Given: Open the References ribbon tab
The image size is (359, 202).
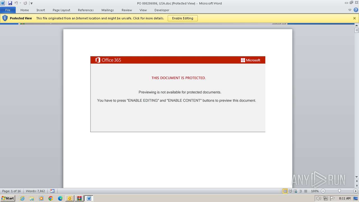Looking at the screenshot, I should tap(86, 10).
